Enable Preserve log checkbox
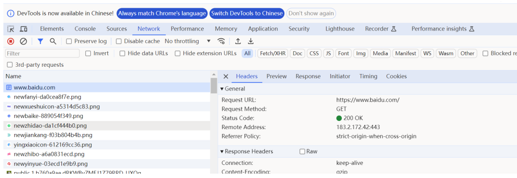 tap(69, 42)
